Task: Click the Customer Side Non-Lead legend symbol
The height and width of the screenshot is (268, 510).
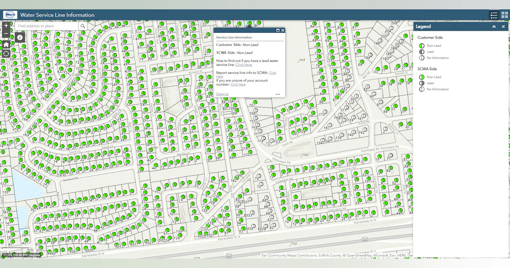Action: 422,46
